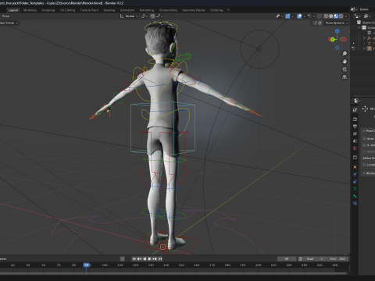Click the Scene Collection icon in outliner
The height and width of the screenshot is (281, 375).
point(359,23)
